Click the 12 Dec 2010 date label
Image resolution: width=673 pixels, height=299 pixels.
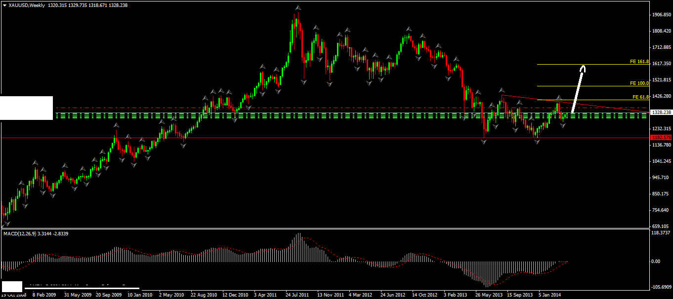tap(235, 295)
